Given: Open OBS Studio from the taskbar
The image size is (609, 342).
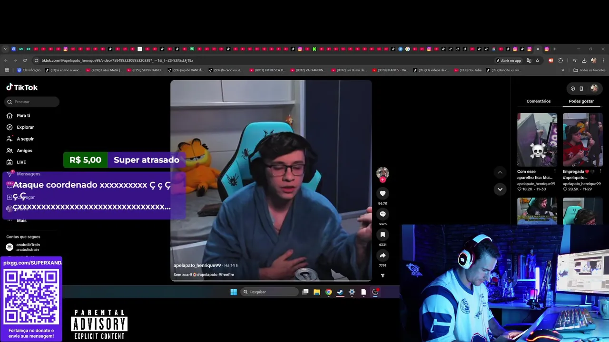Looking at the screenshot, I should coord(375,292).
